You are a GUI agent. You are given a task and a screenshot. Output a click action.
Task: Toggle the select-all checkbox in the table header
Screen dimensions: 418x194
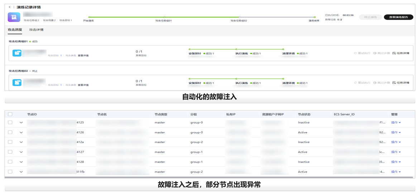tap(10, 114)
